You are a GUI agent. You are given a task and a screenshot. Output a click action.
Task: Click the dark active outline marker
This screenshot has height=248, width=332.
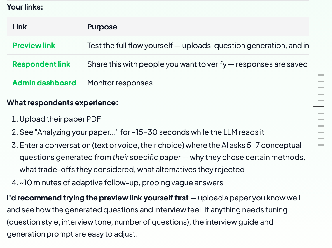pyautogui.click(x=319, y=107)
